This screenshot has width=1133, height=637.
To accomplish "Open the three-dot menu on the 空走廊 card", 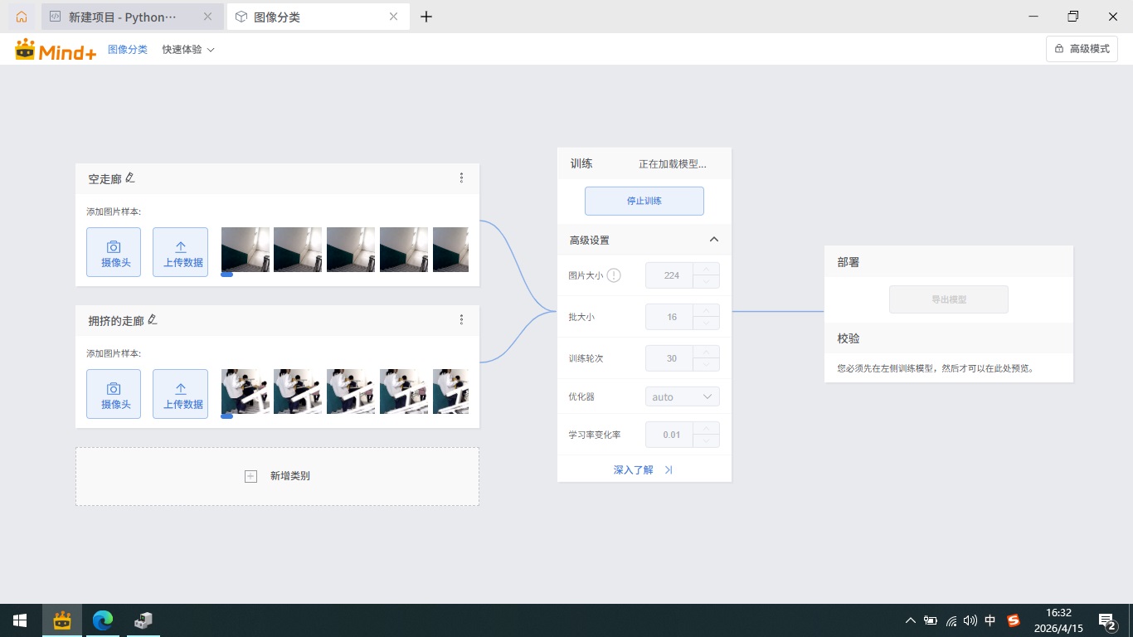I will coord(462,177).
